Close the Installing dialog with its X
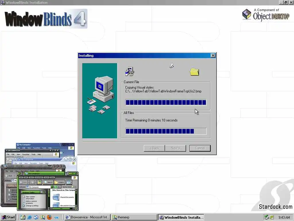The image size is (294, 221). tap(213, 56)
